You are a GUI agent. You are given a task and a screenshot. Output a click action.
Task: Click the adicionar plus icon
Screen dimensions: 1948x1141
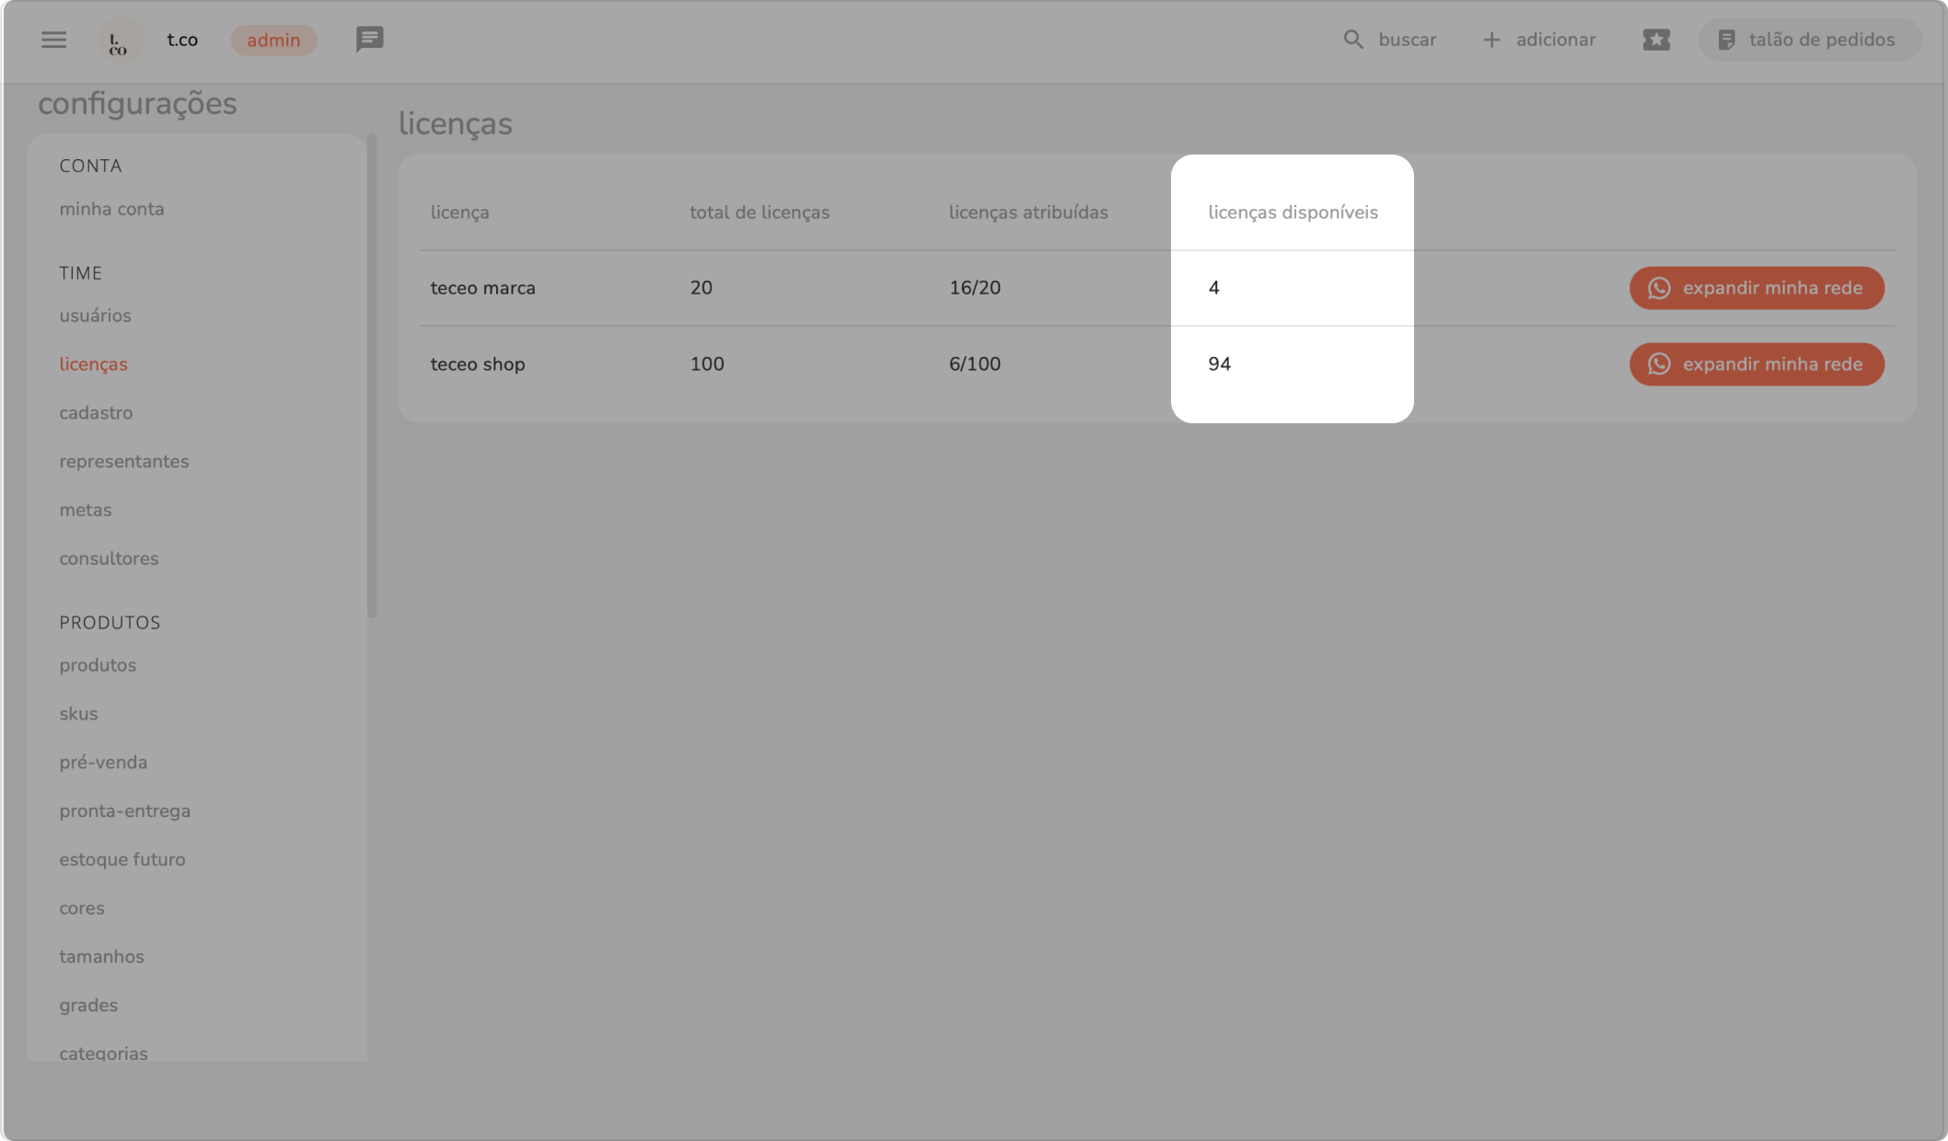(x=1491, y=40)
